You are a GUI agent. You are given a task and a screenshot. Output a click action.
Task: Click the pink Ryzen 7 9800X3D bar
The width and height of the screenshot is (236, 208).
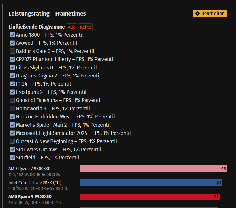coord(153,169)
